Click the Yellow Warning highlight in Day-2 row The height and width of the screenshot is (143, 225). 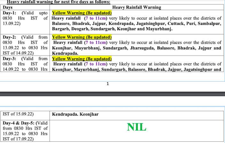(81, 37)
